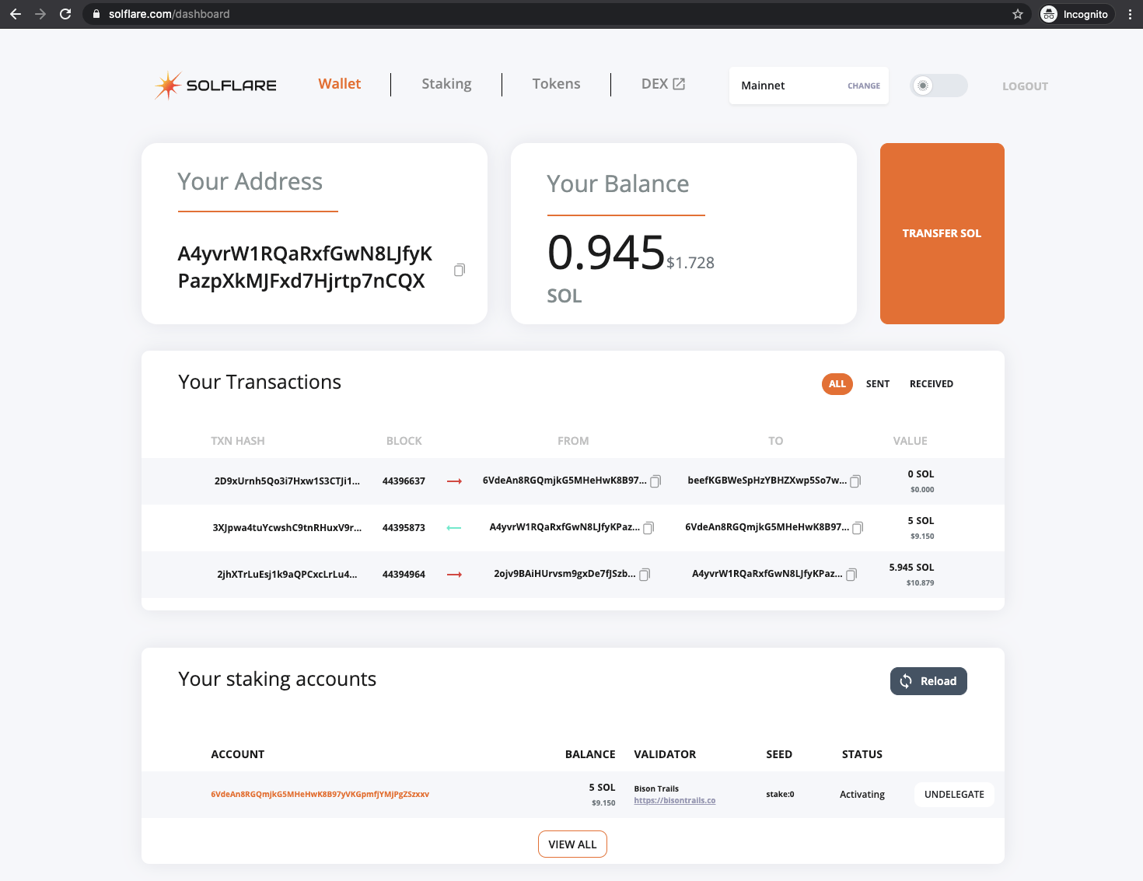1143x881 pixels.
Task: Open the 6VdeAn8RGQ staking account details
Action: click(x=320, y=795)
